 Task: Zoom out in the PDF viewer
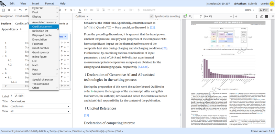coord(231,16)
